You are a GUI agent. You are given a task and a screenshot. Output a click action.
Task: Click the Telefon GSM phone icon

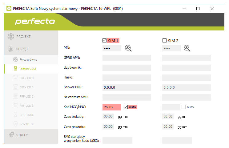point(15,69)
